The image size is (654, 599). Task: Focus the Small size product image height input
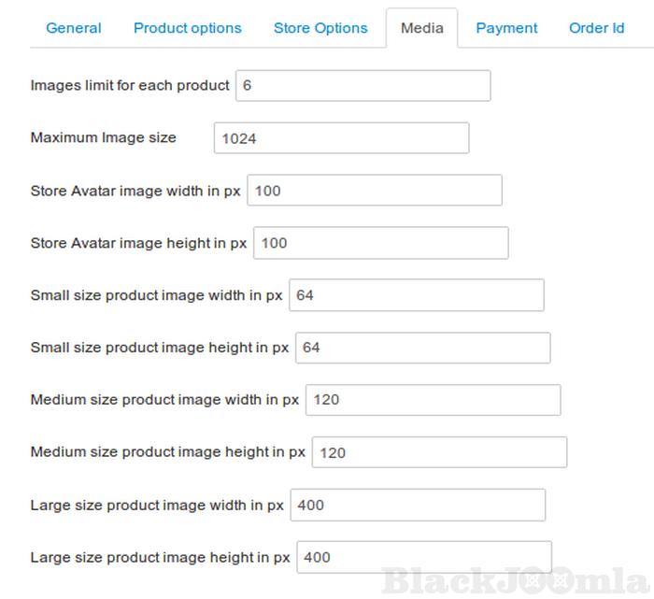(x=422, y=348)
